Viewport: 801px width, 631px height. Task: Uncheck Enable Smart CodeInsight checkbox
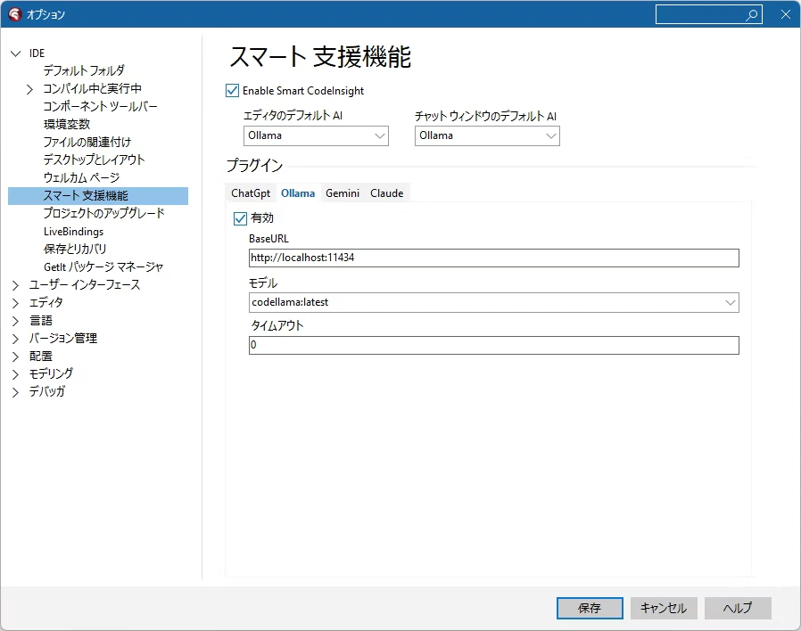click(x=232, y=91)
